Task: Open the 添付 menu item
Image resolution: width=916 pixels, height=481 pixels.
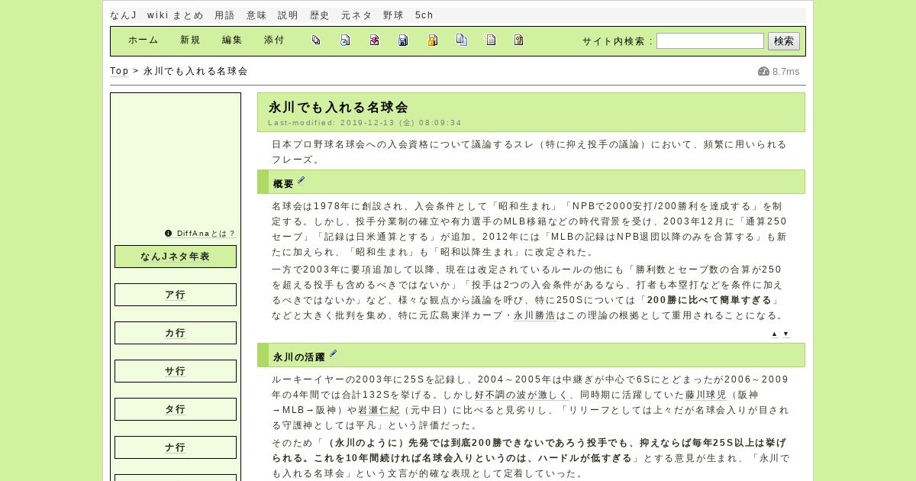Action: click(274, 40)
